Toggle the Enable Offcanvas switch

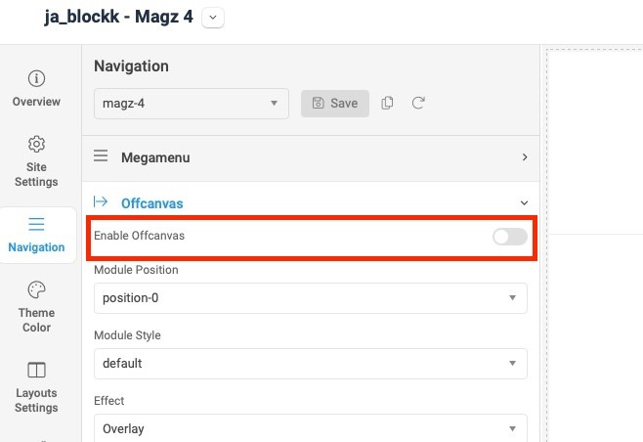510,236
